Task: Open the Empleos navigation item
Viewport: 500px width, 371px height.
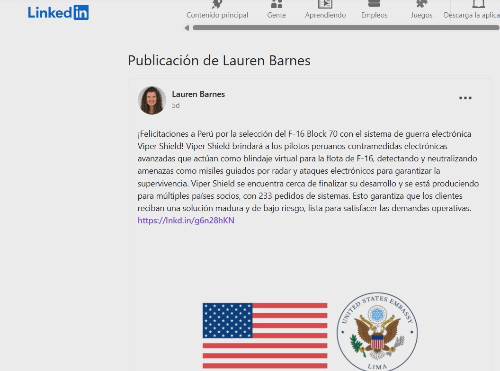Action: 375,10
